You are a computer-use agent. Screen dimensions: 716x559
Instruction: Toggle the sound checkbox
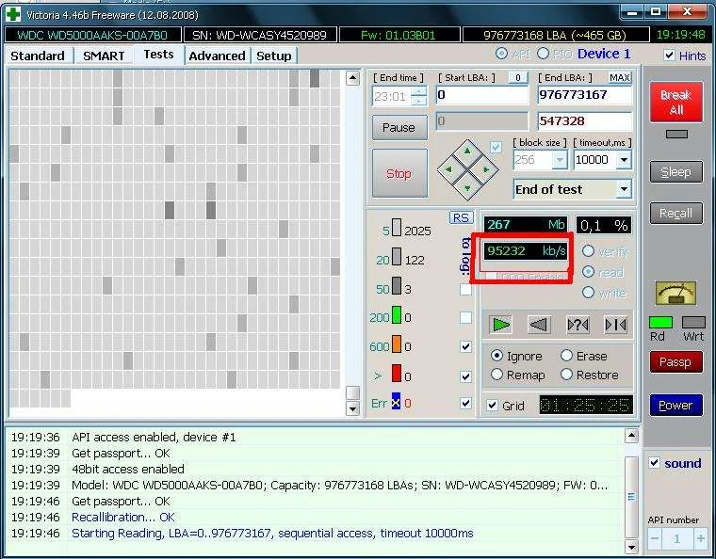[x=655, y=463]
